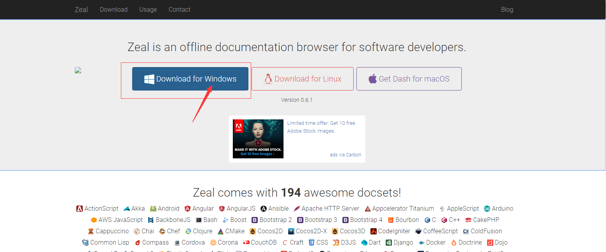Click the CMake docset icon
Viewport: 606px width, 252px height.
coord(221,231)
